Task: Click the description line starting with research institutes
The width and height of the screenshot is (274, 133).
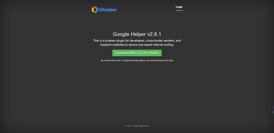Action: (x=137, y=45)
